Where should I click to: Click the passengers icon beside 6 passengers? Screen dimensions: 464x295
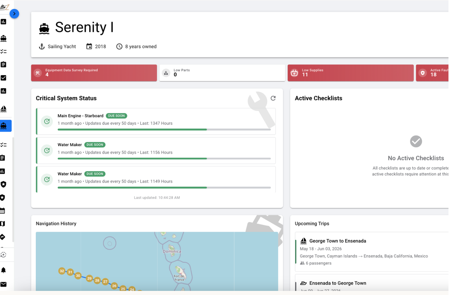tap(302, 263)
